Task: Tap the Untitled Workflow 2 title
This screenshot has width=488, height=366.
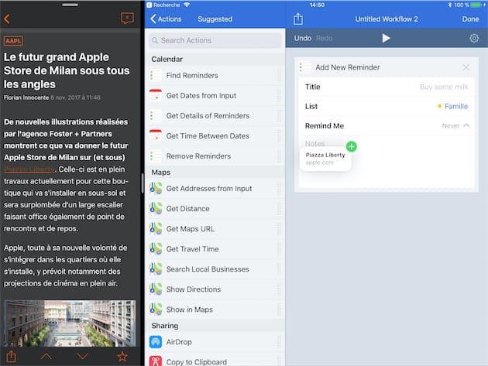Action: click(x=387, y=19)
